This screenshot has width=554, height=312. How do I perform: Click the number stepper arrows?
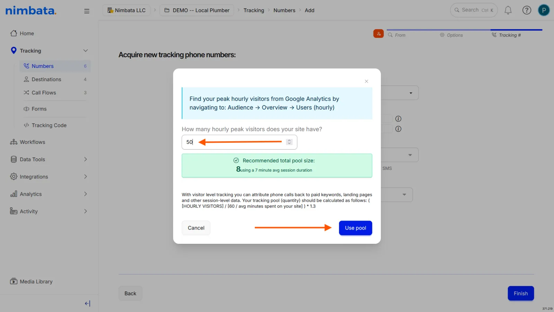point(289,142)
